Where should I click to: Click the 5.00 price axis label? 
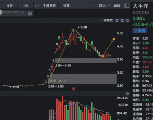(120, 33)
